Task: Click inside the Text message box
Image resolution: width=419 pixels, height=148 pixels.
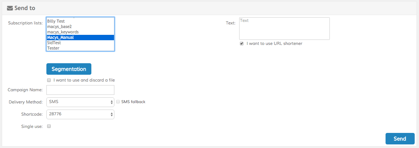Action: click(x=284, y=28)
